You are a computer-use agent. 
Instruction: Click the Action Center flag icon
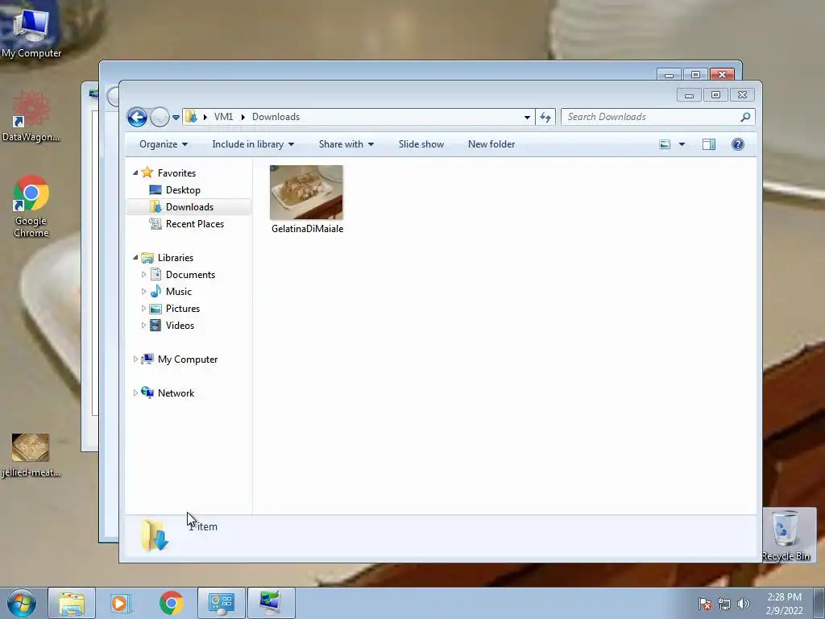(x=704, y=604)
